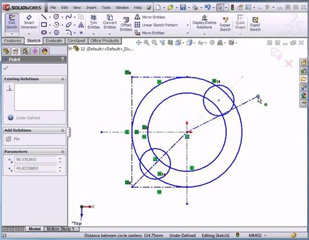Click the Undo icon
Image resolution: width=309 pixels, height=240 pixels.
pyautogui.click(x=207, y=7)
